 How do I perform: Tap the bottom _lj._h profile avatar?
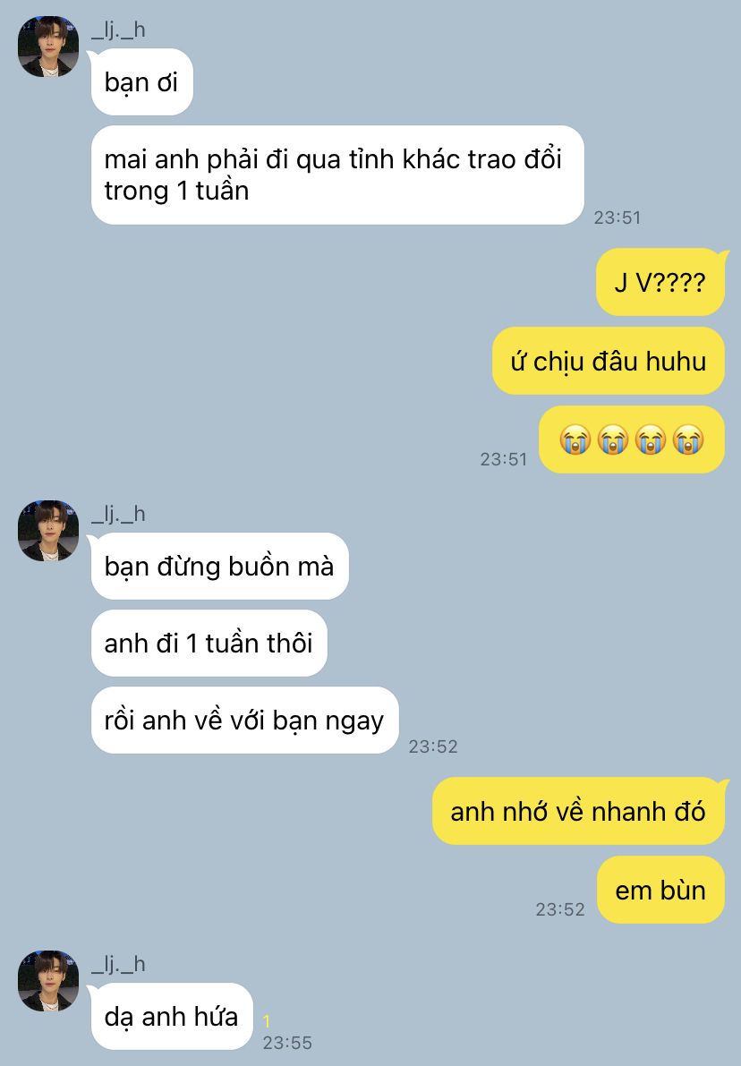click(48, 980)
